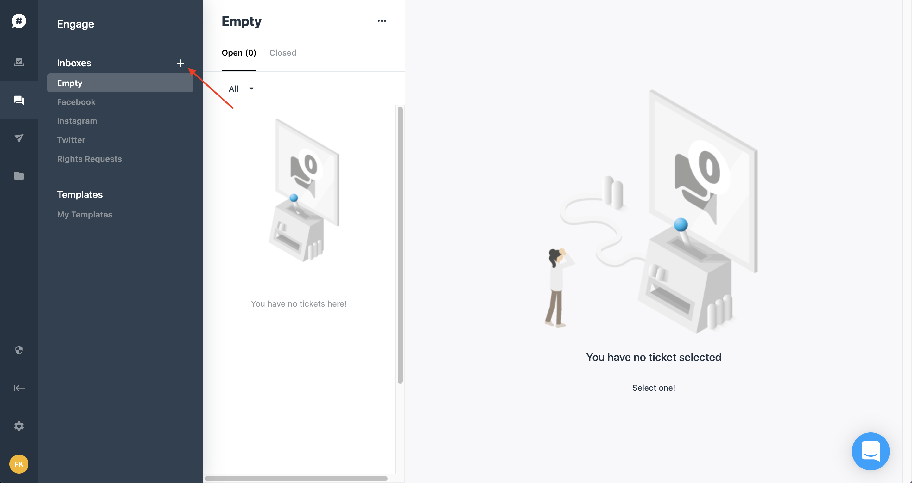Collapse sidebar with the arrow icon

(x=19, y=388)
